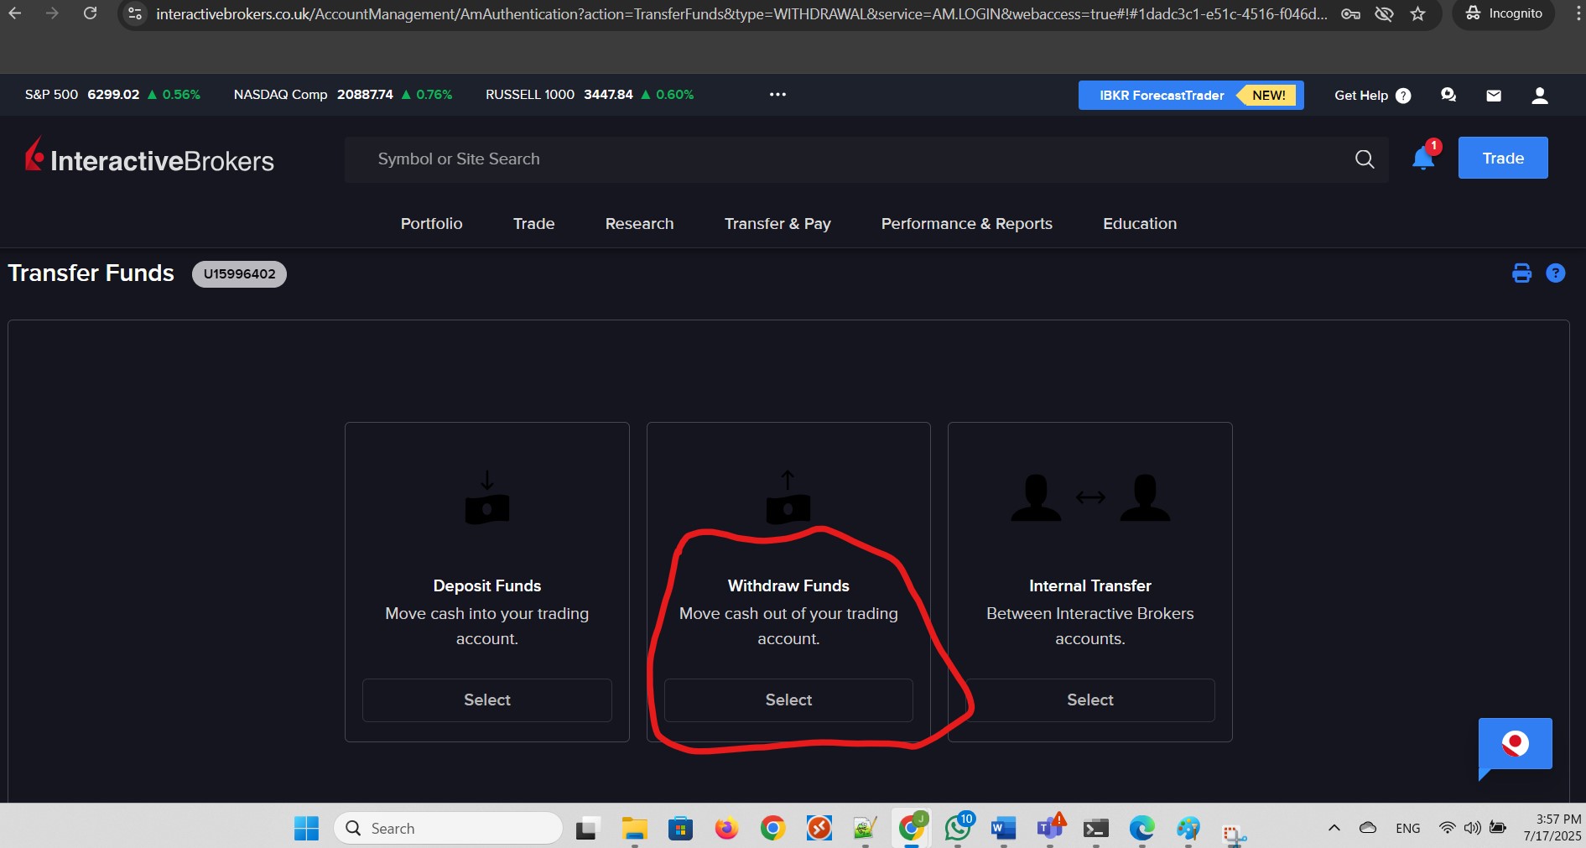Open the Portfolio menu
This screenshot has height=848, width=1586.
tap(431, 224)
